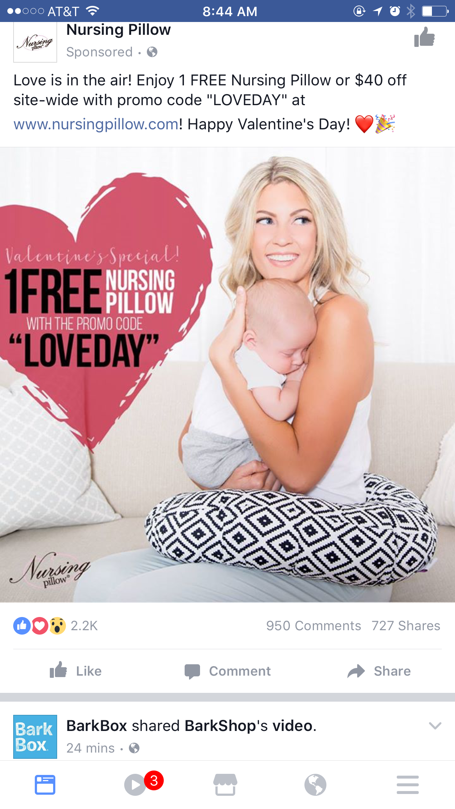Open the Valentine's Special ad image

point(227,375)
